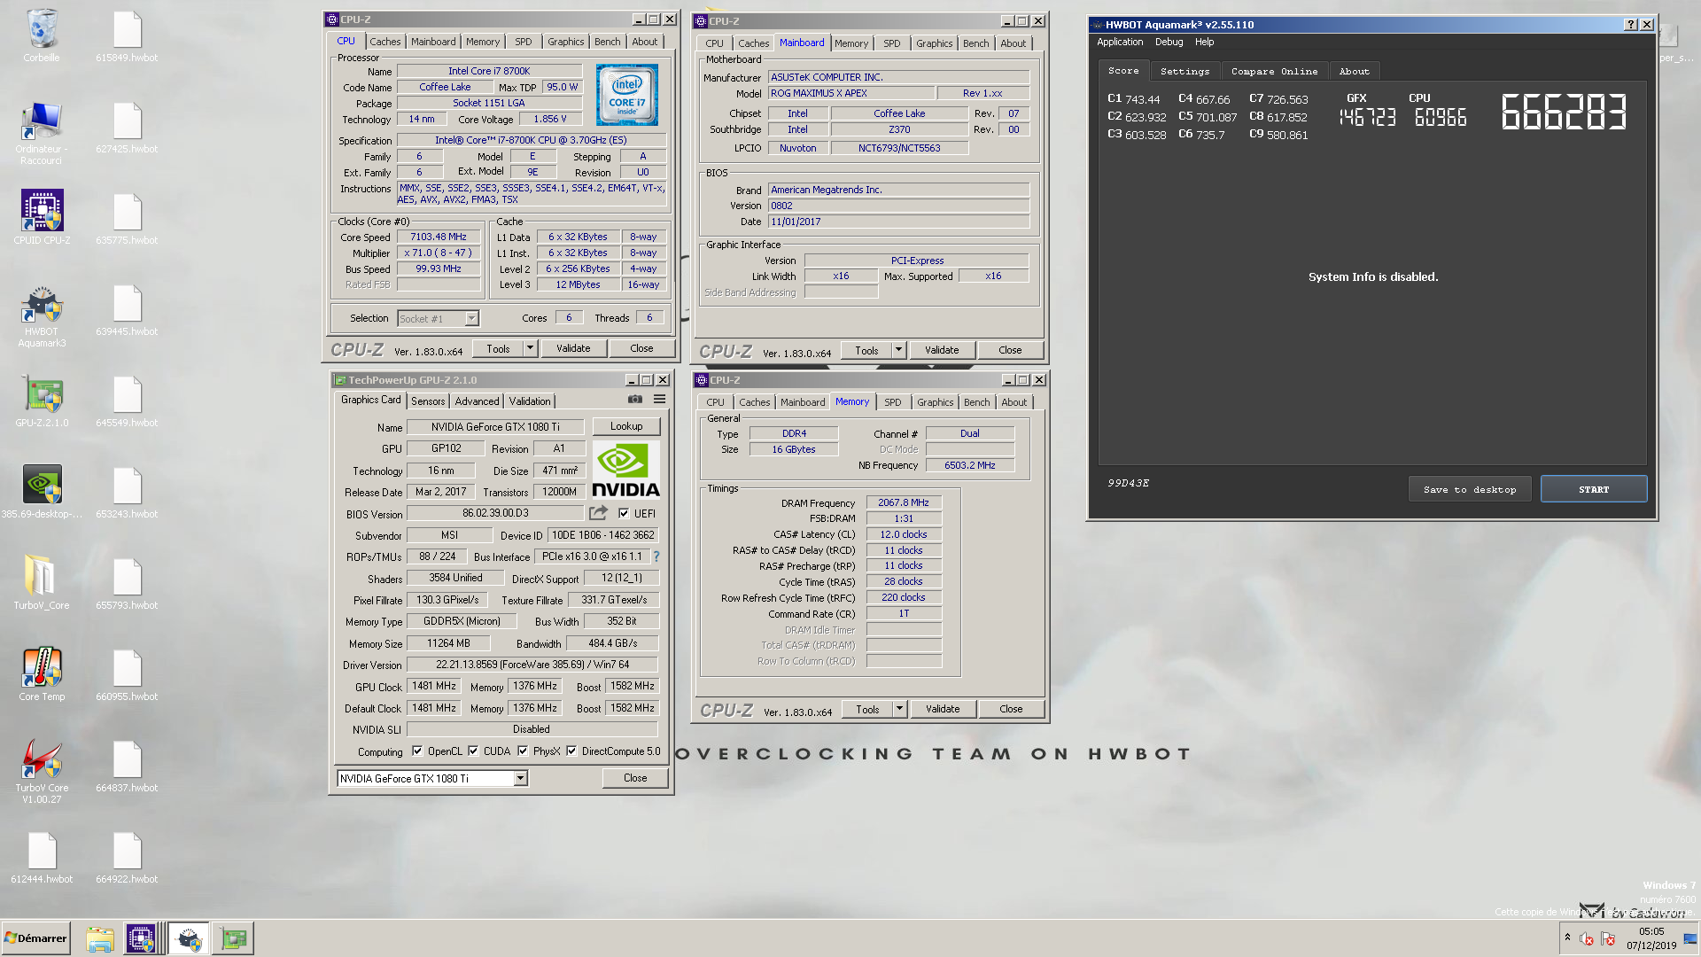Open the Application menu in Aquamark3
Image resolution: width=1701 pixels, height=957 pixels.
tap(1120, 42)
